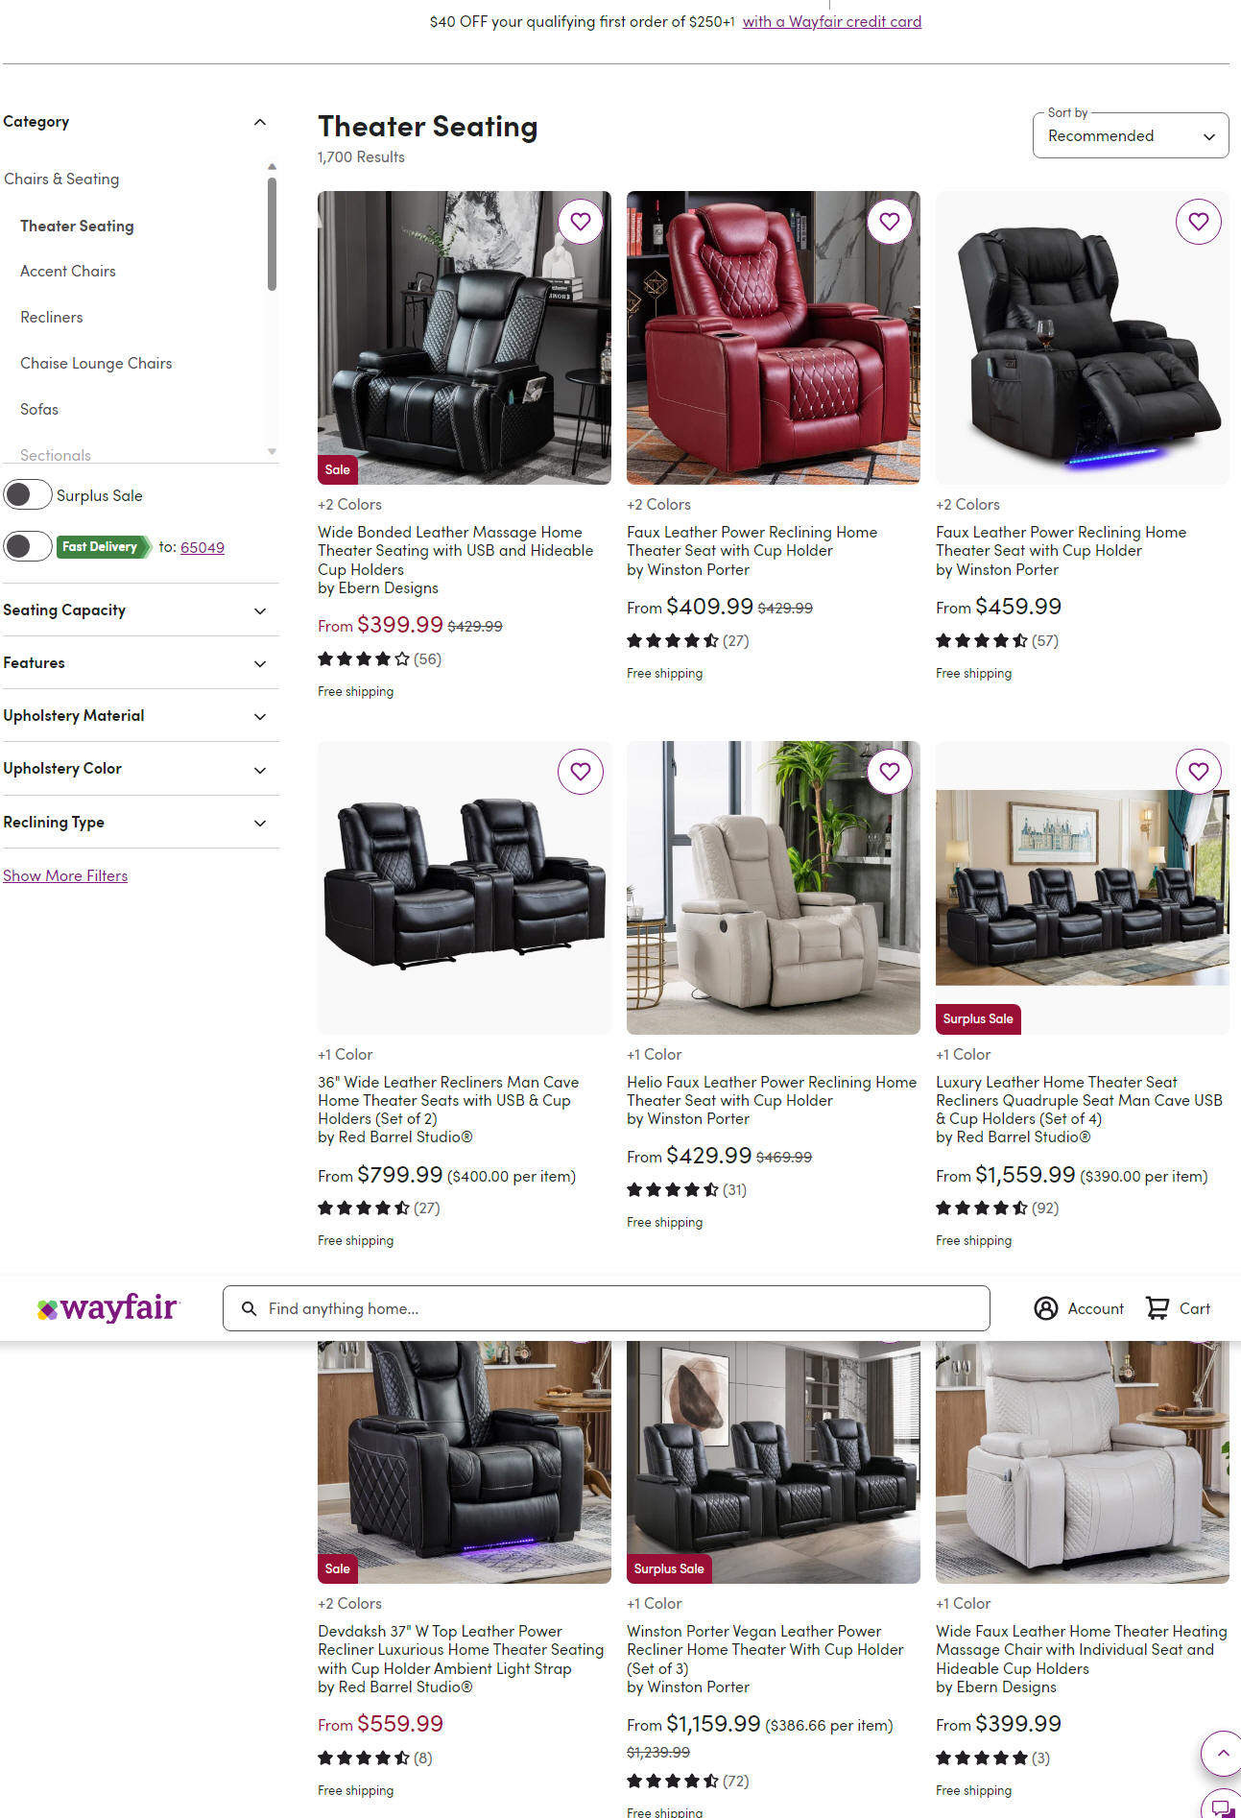Open the Sort by Recommended dropdown
This screenshot has width=1241, height=1818.
[1131, 135]
